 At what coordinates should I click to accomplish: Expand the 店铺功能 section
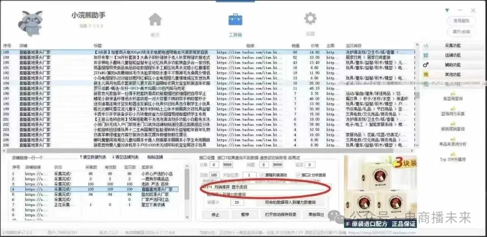click(x=452, y=55)
